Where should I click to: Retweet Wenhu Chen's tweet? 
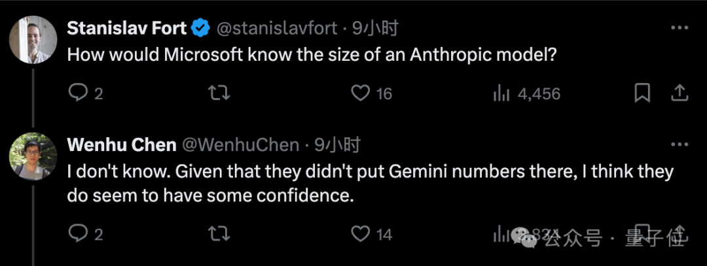pyautogui.click(x=218, y=233)
